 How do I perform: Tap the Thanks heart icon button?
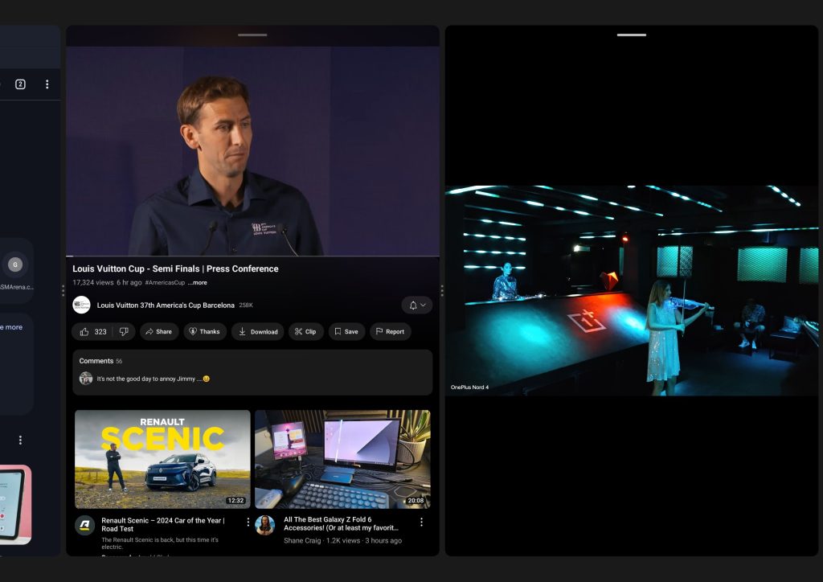point(203,331)
